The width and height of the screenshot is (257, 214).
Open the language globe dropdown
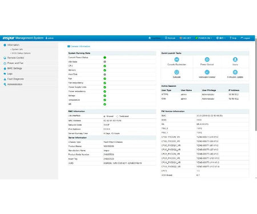click(x=220, y=38)
